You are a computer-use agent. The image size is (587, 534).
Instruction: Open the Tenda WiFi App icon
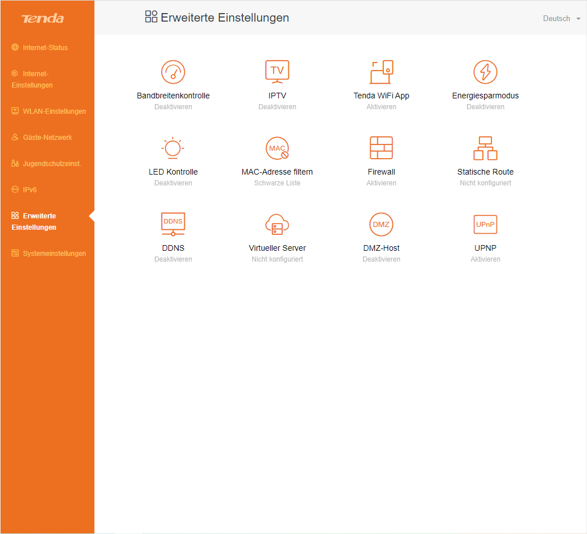point(381,72)
